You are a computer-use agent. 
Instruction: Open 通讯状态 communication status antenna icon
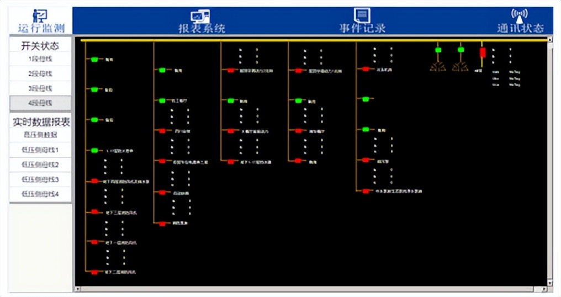520,15
